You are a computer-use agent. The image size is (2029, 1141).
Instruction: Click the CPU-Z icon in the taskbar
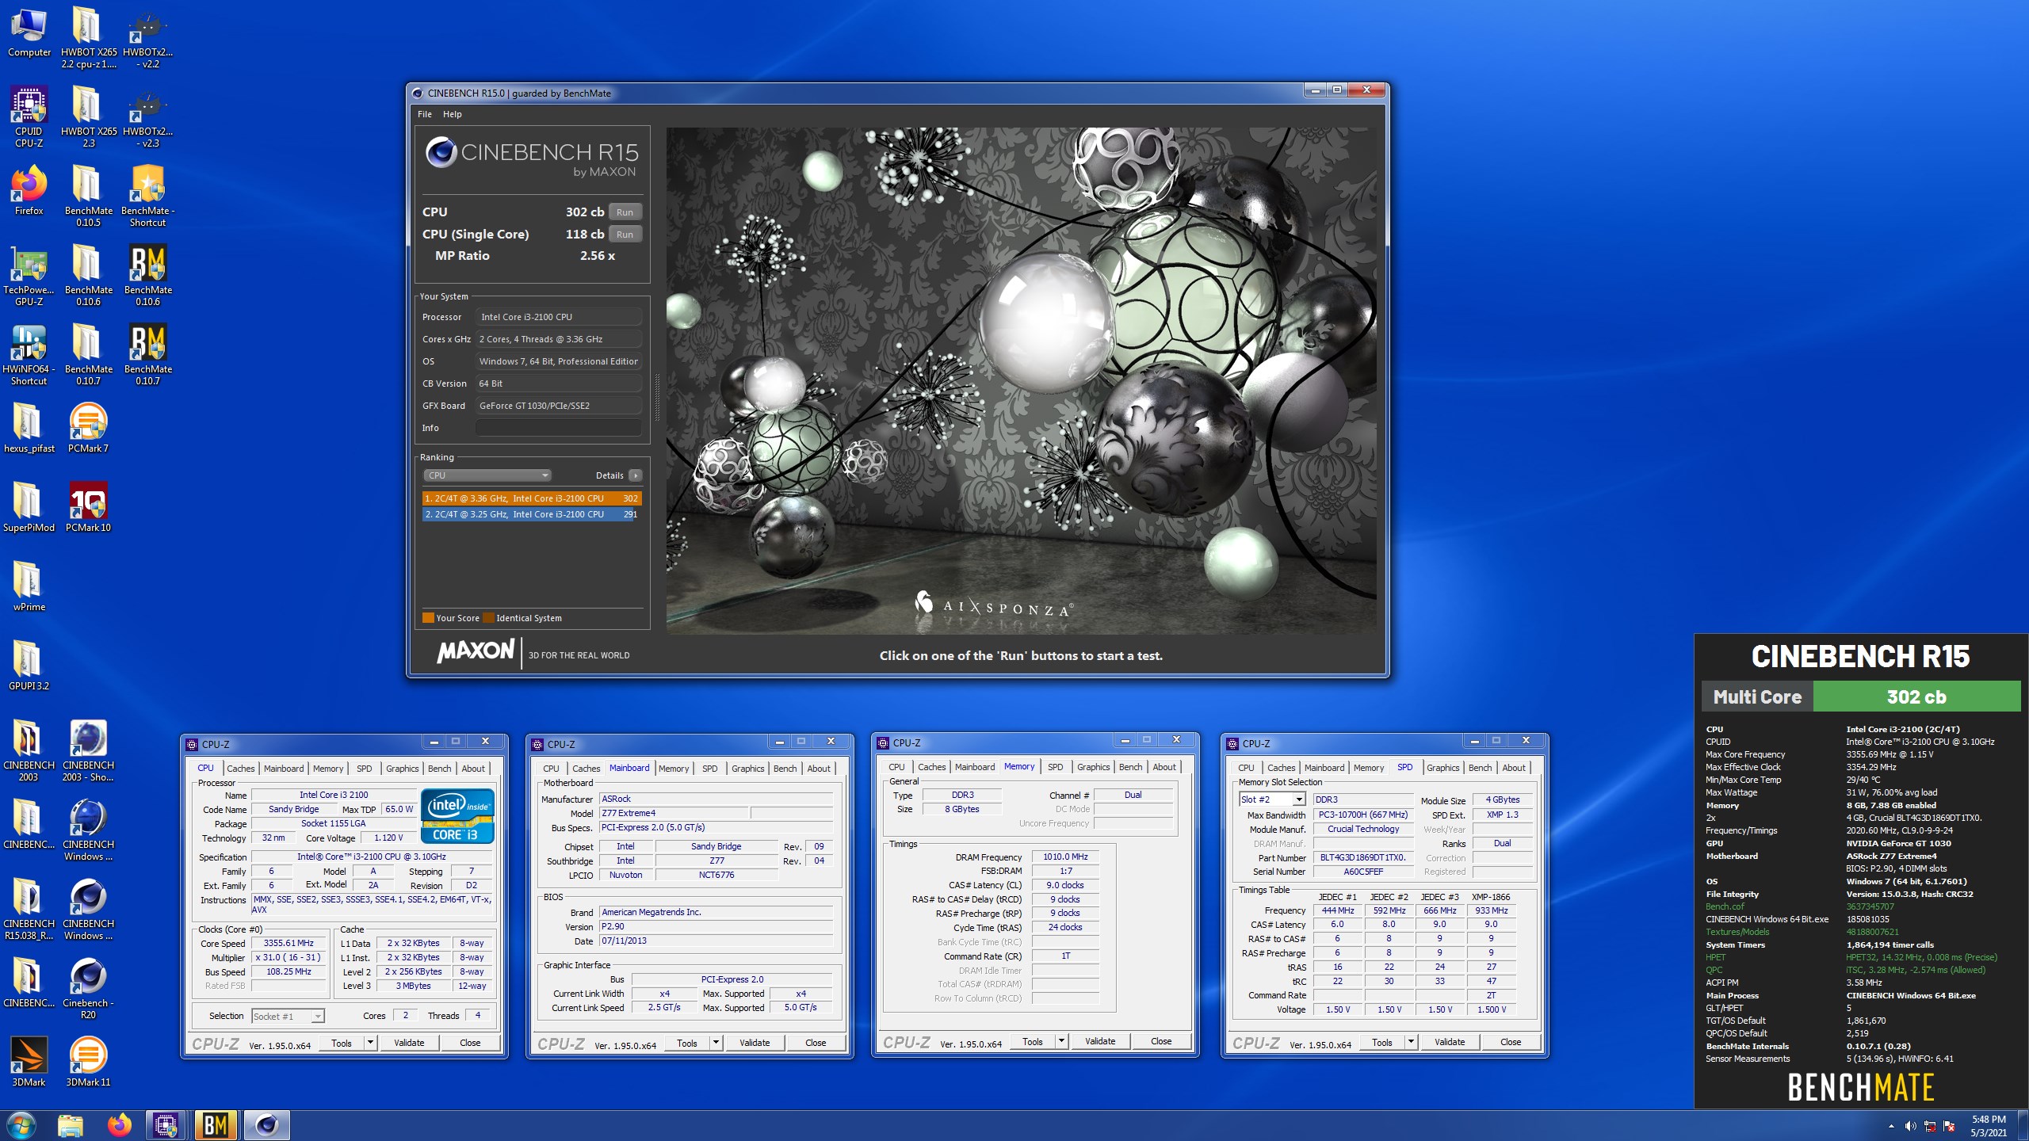pyautogui.click(x=166, y=1125)
